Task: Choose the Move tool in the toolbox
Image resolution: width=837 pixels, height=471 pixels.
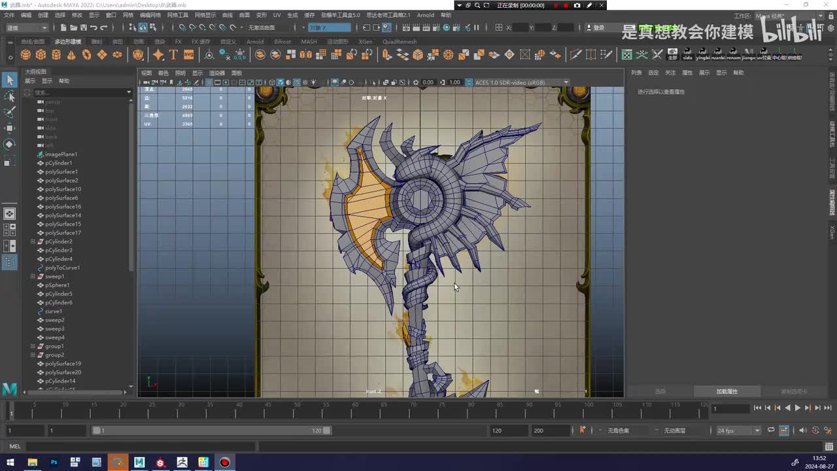Action: point(10,128)
